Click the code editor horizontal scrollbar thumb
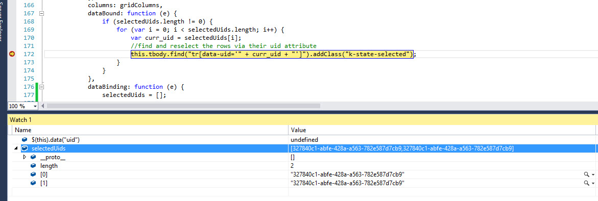 pyautogui.click(x=183, y=106)
